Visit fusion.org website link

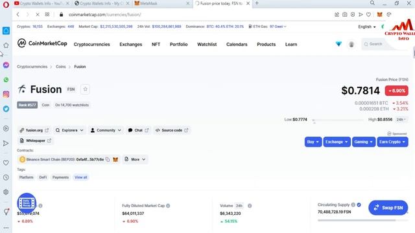pyautogui.click(x=34, y=130)
